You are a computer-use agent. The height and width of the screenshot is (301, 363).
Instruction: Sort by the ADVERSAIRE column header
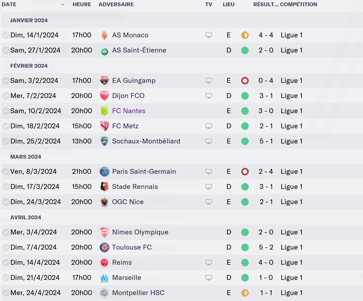click(116, 5)
